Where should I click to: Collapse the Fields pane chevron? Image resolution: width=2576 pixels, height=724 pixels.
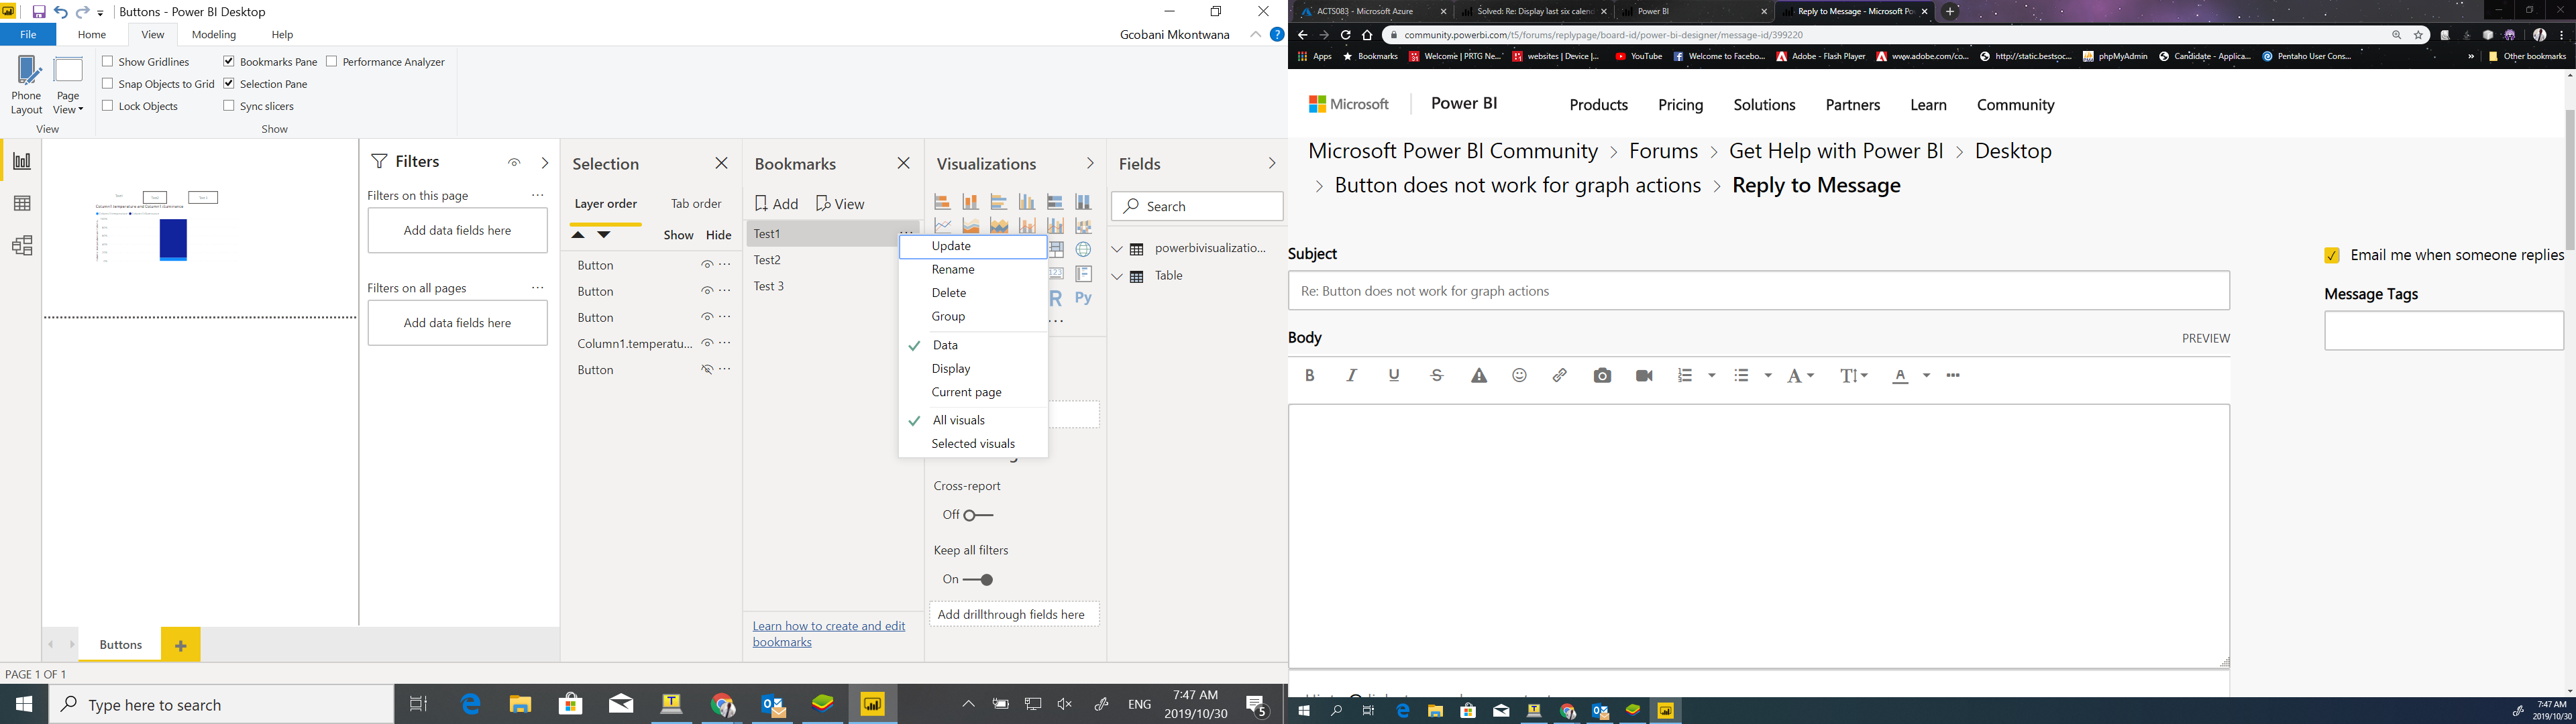click(1272, 163)
